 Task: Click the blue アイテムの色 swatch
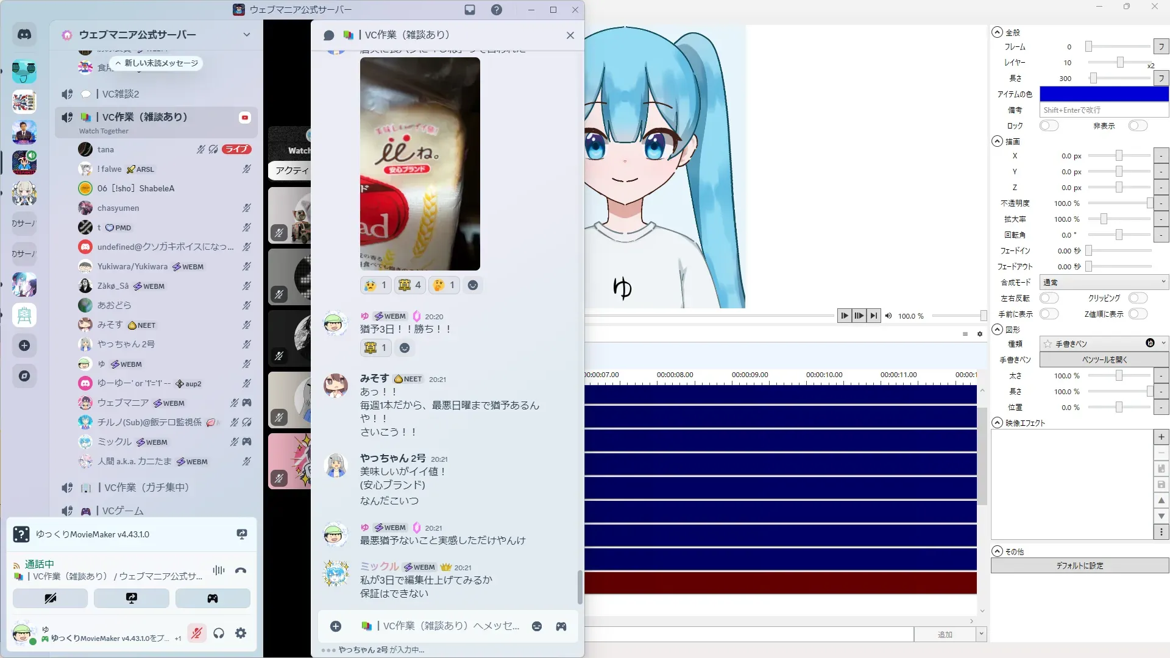[1104, 94]
